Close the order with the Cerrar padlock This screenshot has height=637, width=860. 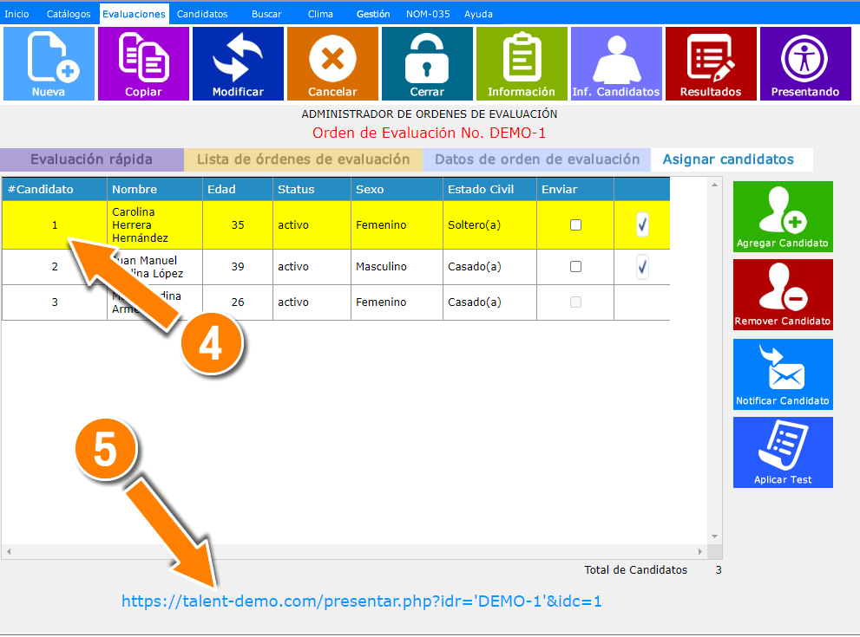tap(427, 63)
